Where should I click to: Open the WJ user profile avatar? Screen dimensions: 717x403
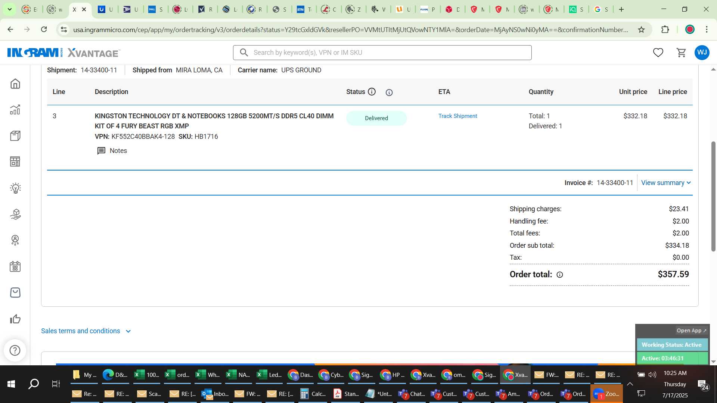[702, 53]
